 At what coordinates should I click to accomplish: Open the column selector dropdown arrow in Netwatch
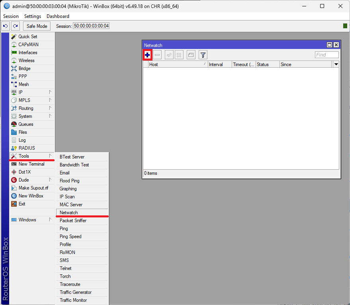pyautogui.click(x=336, y=64)
